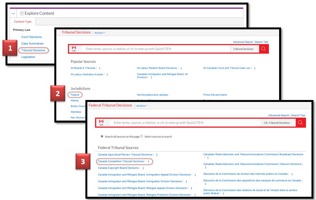Open Canada Copyright Board Decisions
Image resolution: width=316 pixels, height=200 pixels.
point(118,168)
